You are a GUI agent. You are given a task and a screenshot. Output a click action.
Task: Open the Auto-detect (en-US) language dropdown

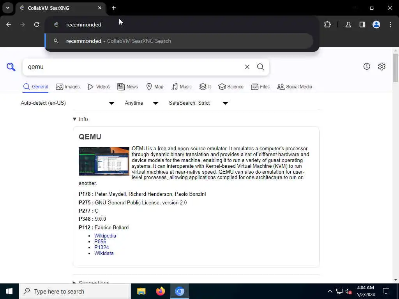[x=67, y=103]
